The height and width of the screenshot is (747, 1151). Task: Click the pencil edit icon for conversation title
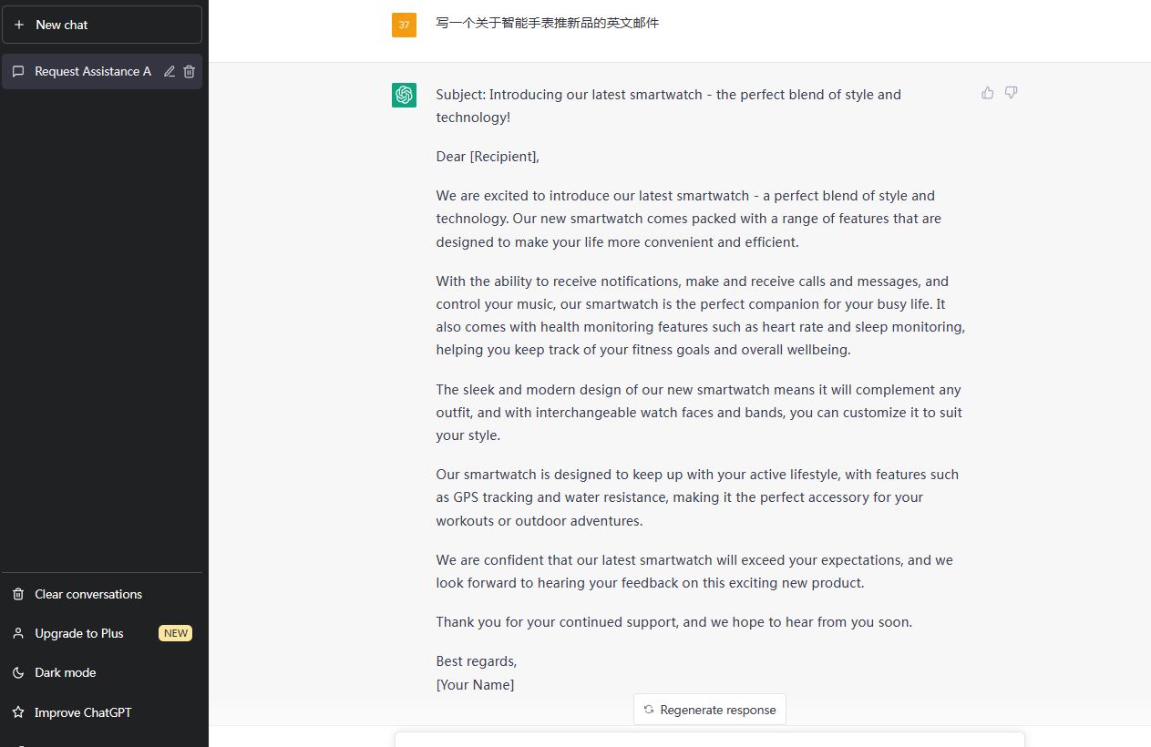(x=170, y=71)
